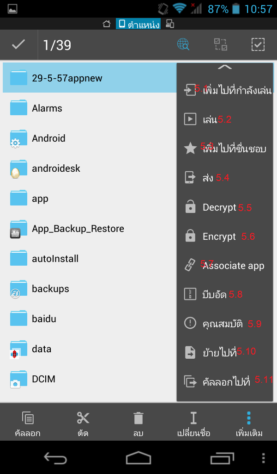The height and width of the screenshot is (474, 277).
Task: Tap the dashed interval-select checkbox icon
Action: click(x=221, y=44)
